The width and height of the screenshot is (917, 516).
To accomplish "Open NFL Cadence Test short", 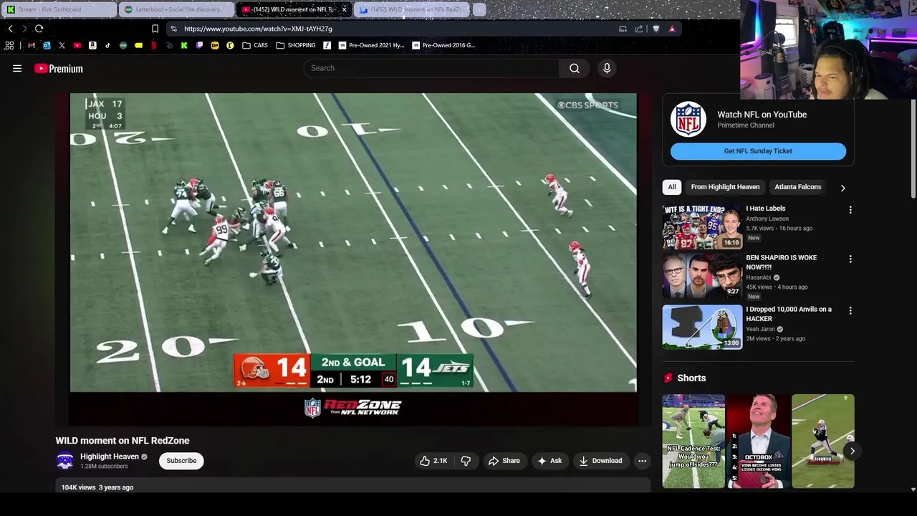I will pos(693,441).
